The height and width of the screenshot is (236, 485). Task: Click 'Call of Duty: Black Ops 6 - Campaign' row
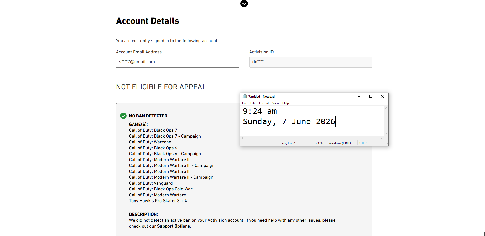click(x=165, y=154)
